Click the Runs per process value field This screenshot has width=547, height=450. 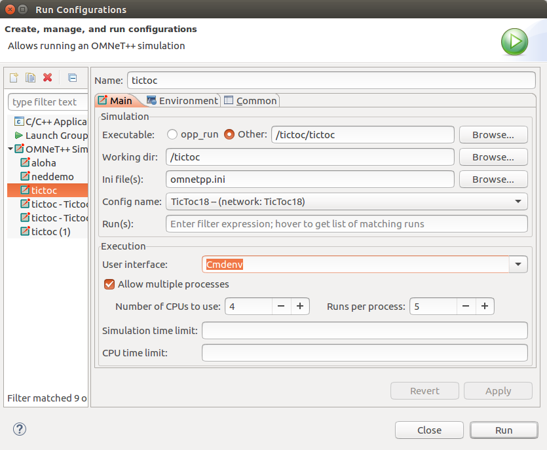point(433,307)
